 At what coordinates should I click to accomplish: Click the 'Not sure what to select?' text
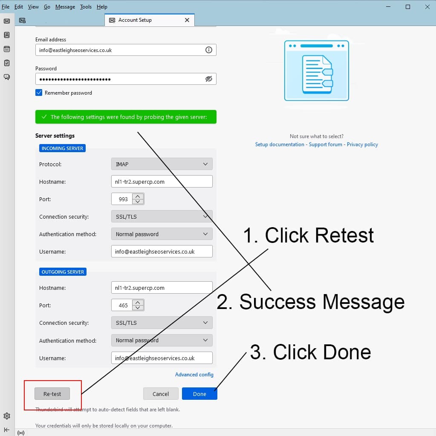[x=316, y=136]
